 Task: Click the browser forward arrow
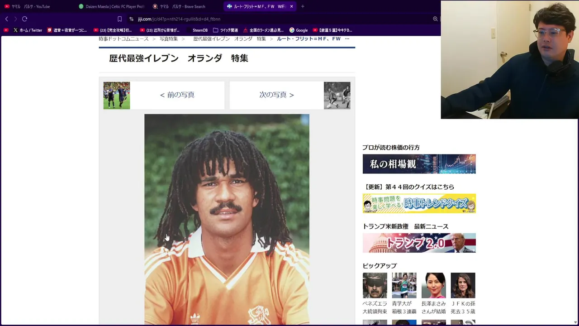click(x=15, y=19)
